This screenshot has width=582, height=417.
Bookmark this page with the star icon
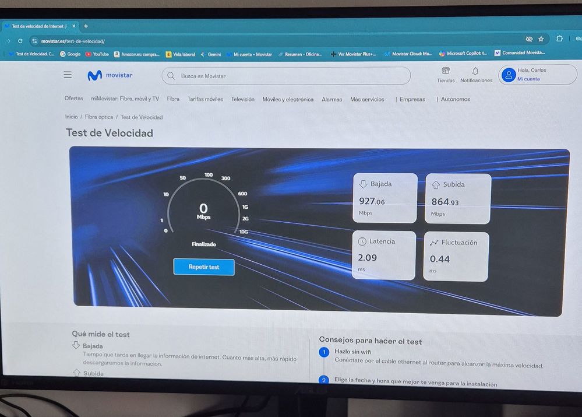[541, 39]
